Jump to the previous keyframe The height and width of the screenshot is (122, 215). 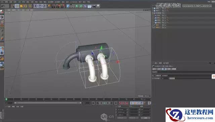click(98, 103)
